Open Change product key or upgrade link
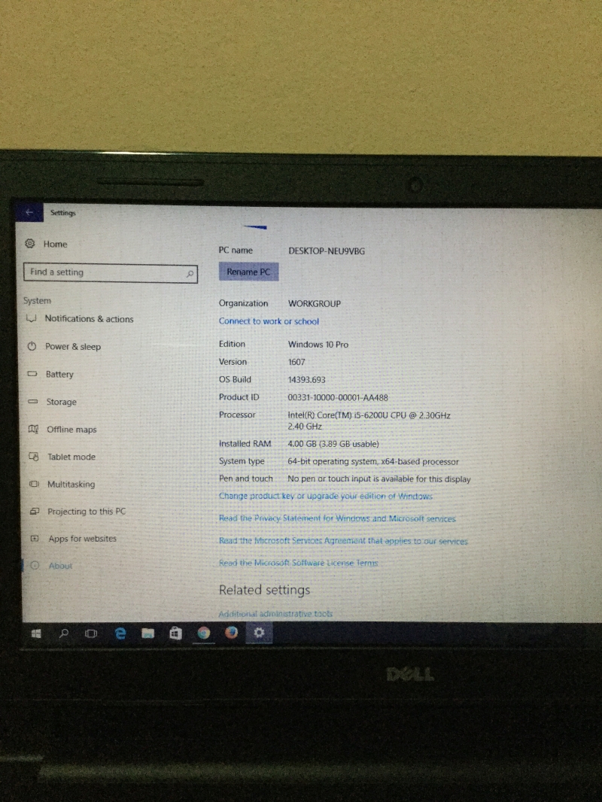 pos(325,497)
